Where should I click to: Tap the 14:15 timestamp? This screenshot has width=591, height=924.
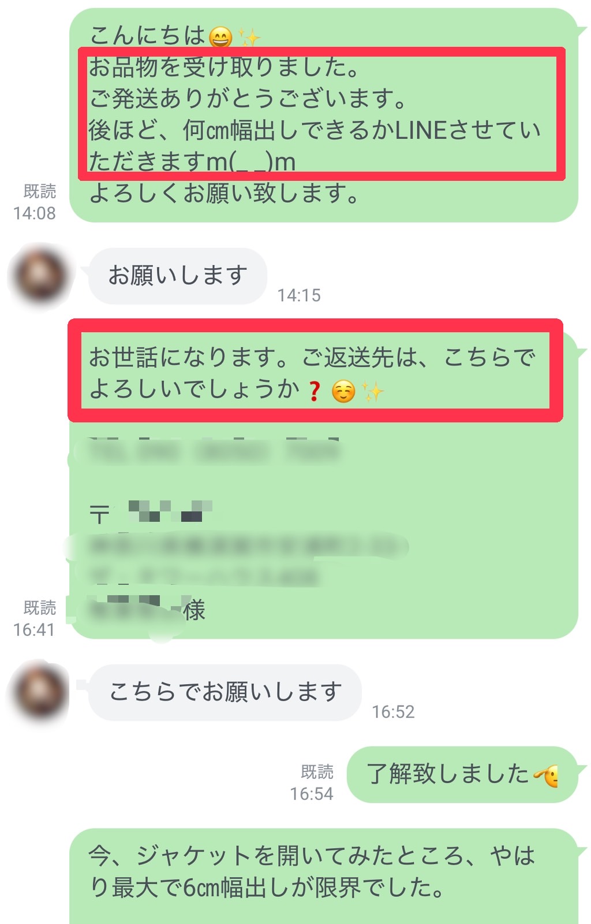pos(299,295)
